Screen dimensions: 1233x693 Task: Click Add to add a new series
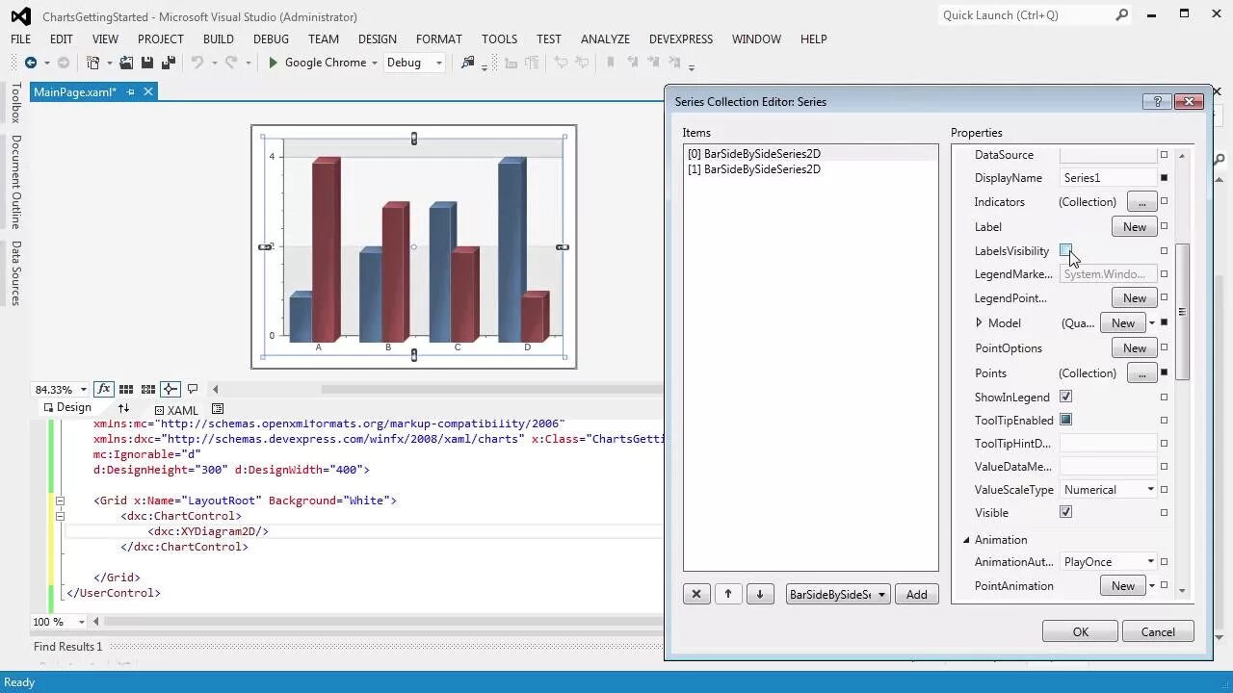pyautogui.click(x=916, y=594)
